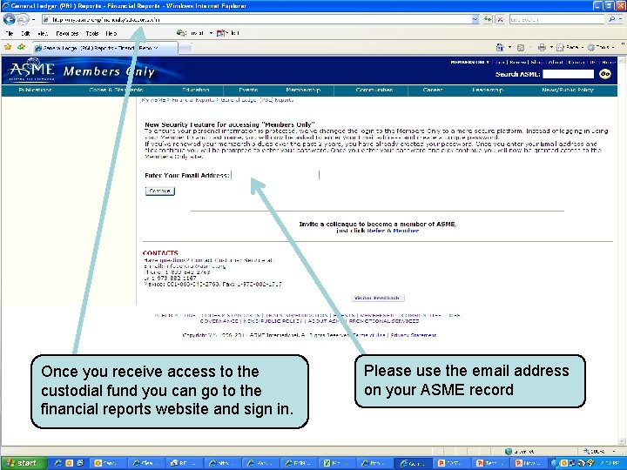Viewport: 627px width, 470px height.
Task: Open the Favorites menu
Action: [x=67, y=34]
